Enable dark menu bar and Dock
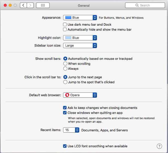168x153 pixels. click(x=65, y=25)
